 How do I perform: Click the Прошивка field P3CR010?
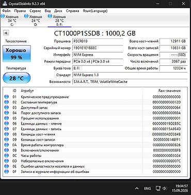(x=98, y=41)
